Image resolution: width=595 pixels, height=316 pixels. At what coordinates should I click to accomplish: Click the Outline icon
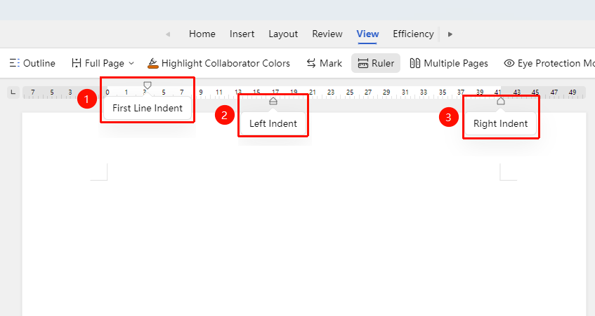[15, 63]
